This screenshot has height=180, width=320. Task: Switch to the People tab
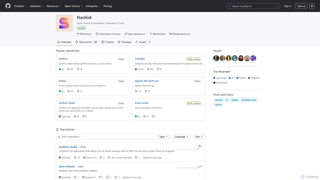(143, 42)
